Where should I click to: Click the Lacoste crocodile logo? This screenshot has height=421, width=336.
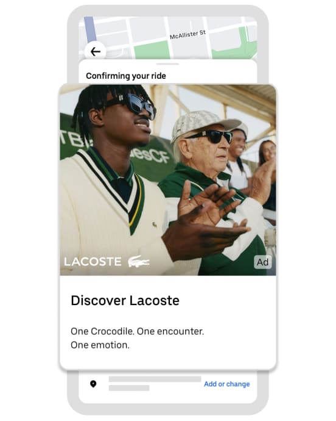click(139, 261)
